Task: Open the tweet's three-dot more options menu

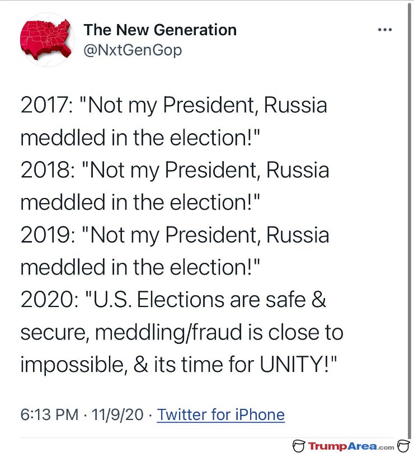Action: pyautogui.click(x=385, y=30)
